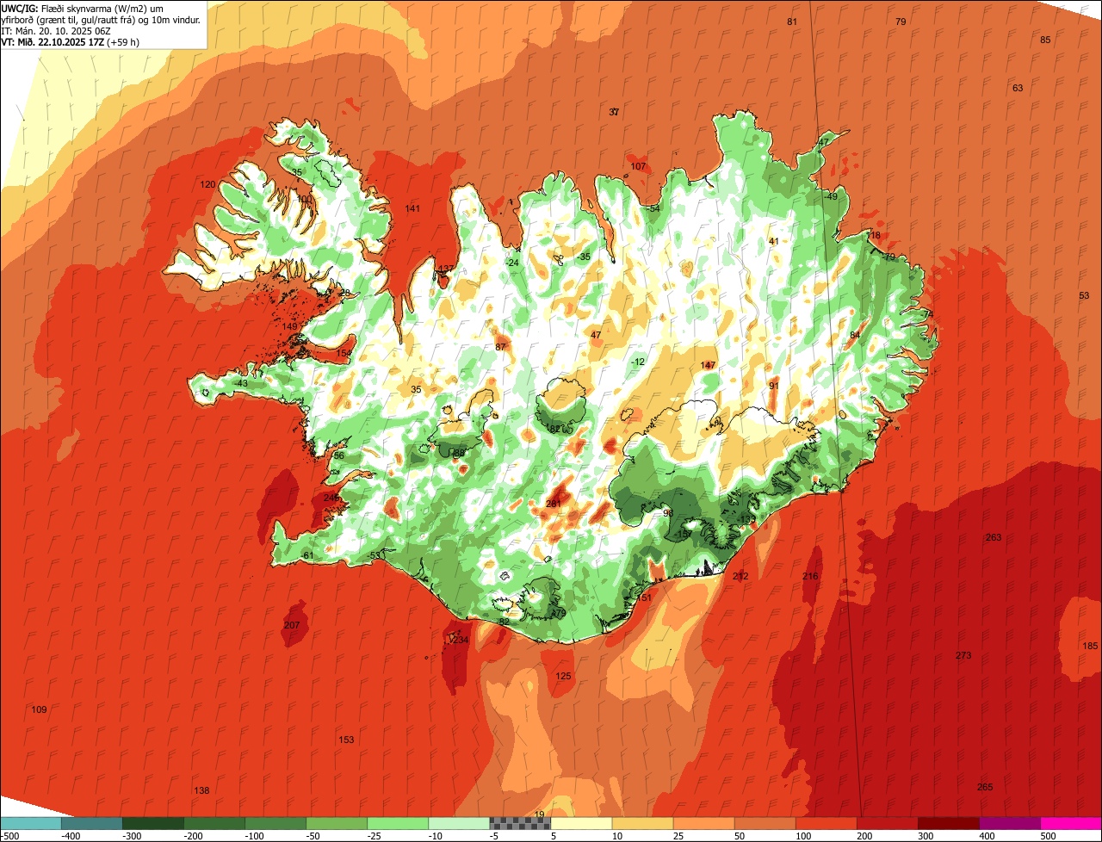Select the flux value 125

point(563,676)
